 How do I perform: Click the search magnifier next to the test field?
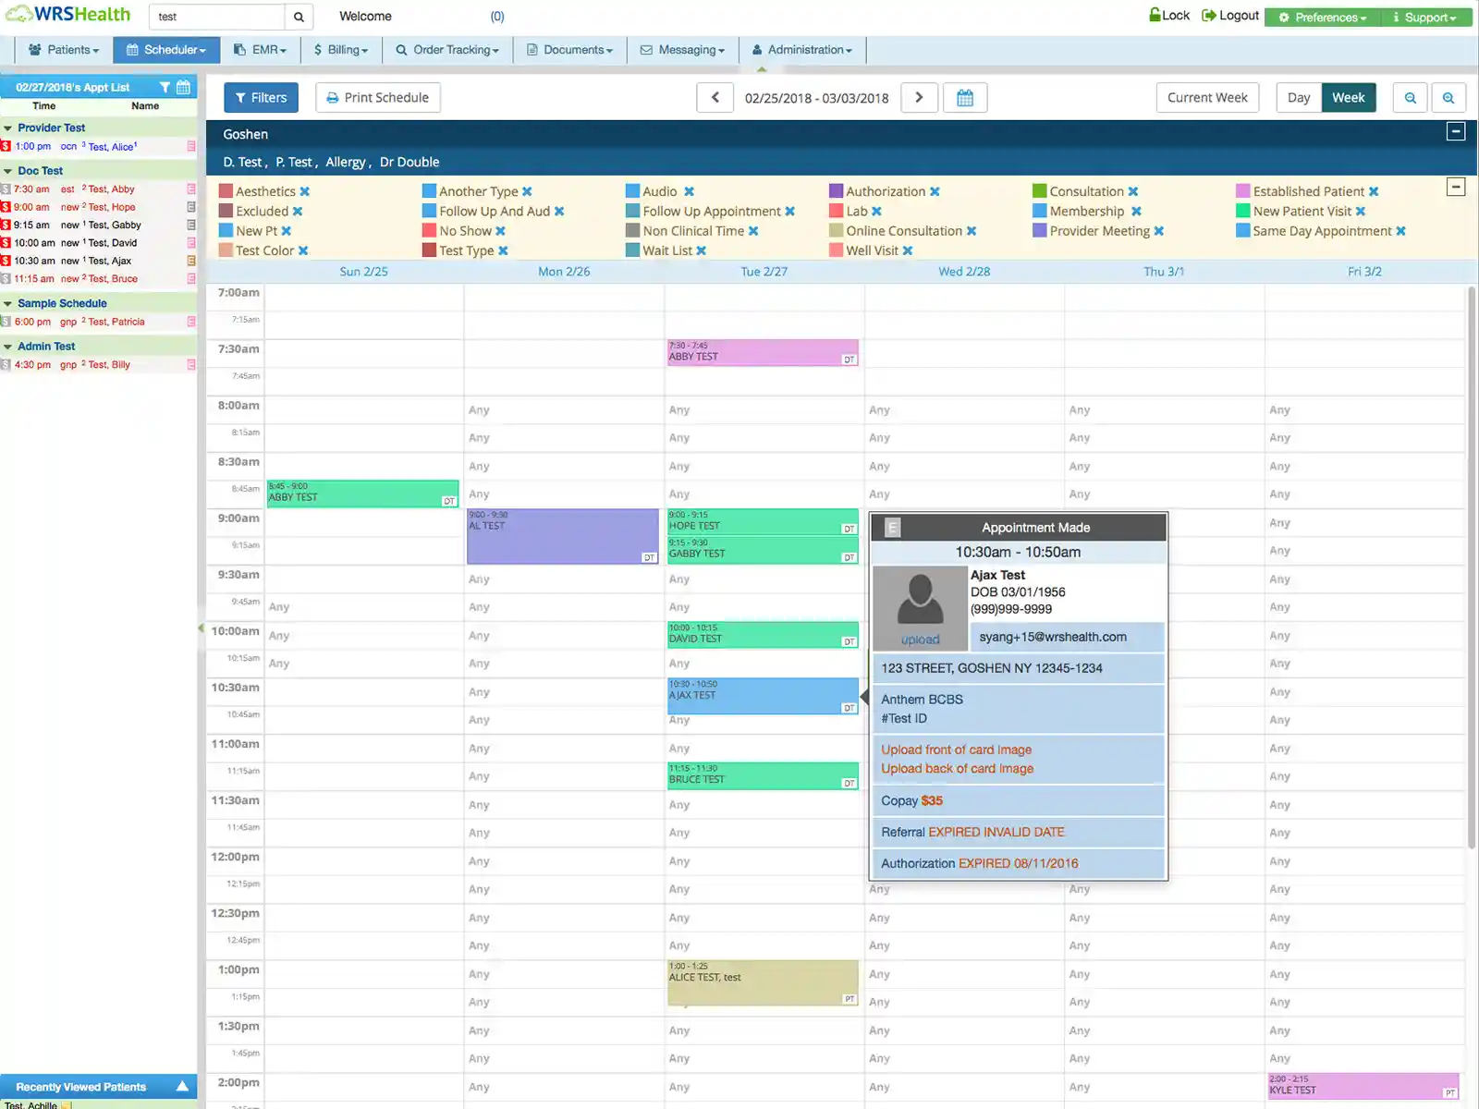[298, 16]
